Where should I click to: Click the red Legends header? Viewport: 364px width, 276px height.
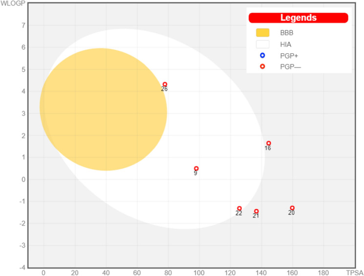(x=298, y=18)
